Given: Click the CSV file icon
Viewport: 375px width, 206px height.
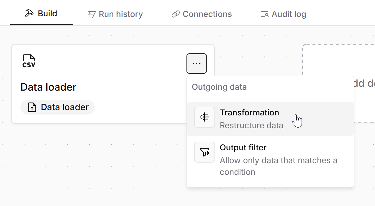Looking at the screenshot, I should (x=29, y=61).
